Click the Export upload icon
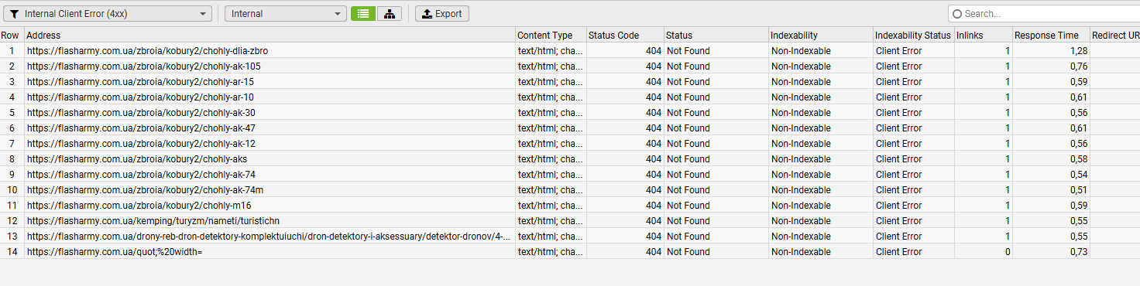This screenshot has width=1140, height=286. point(426,14)
